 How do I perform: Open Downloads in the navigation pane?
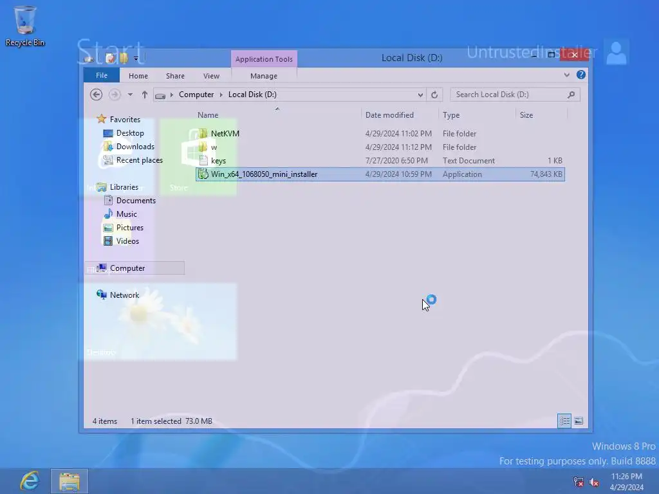click(x=135, y=147)
